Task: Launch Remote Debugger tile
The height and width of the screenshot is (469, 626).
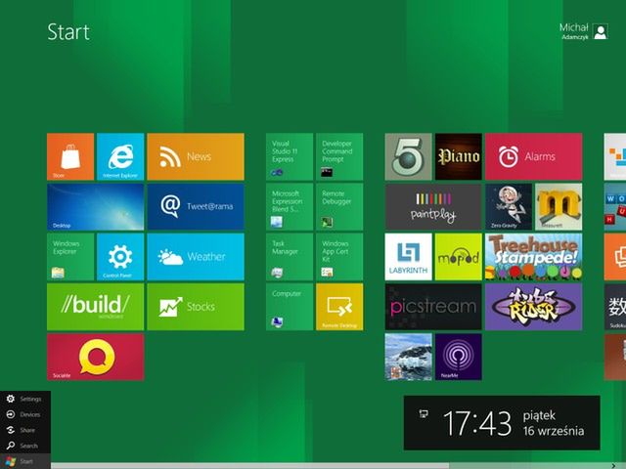Action: (339, 206)
